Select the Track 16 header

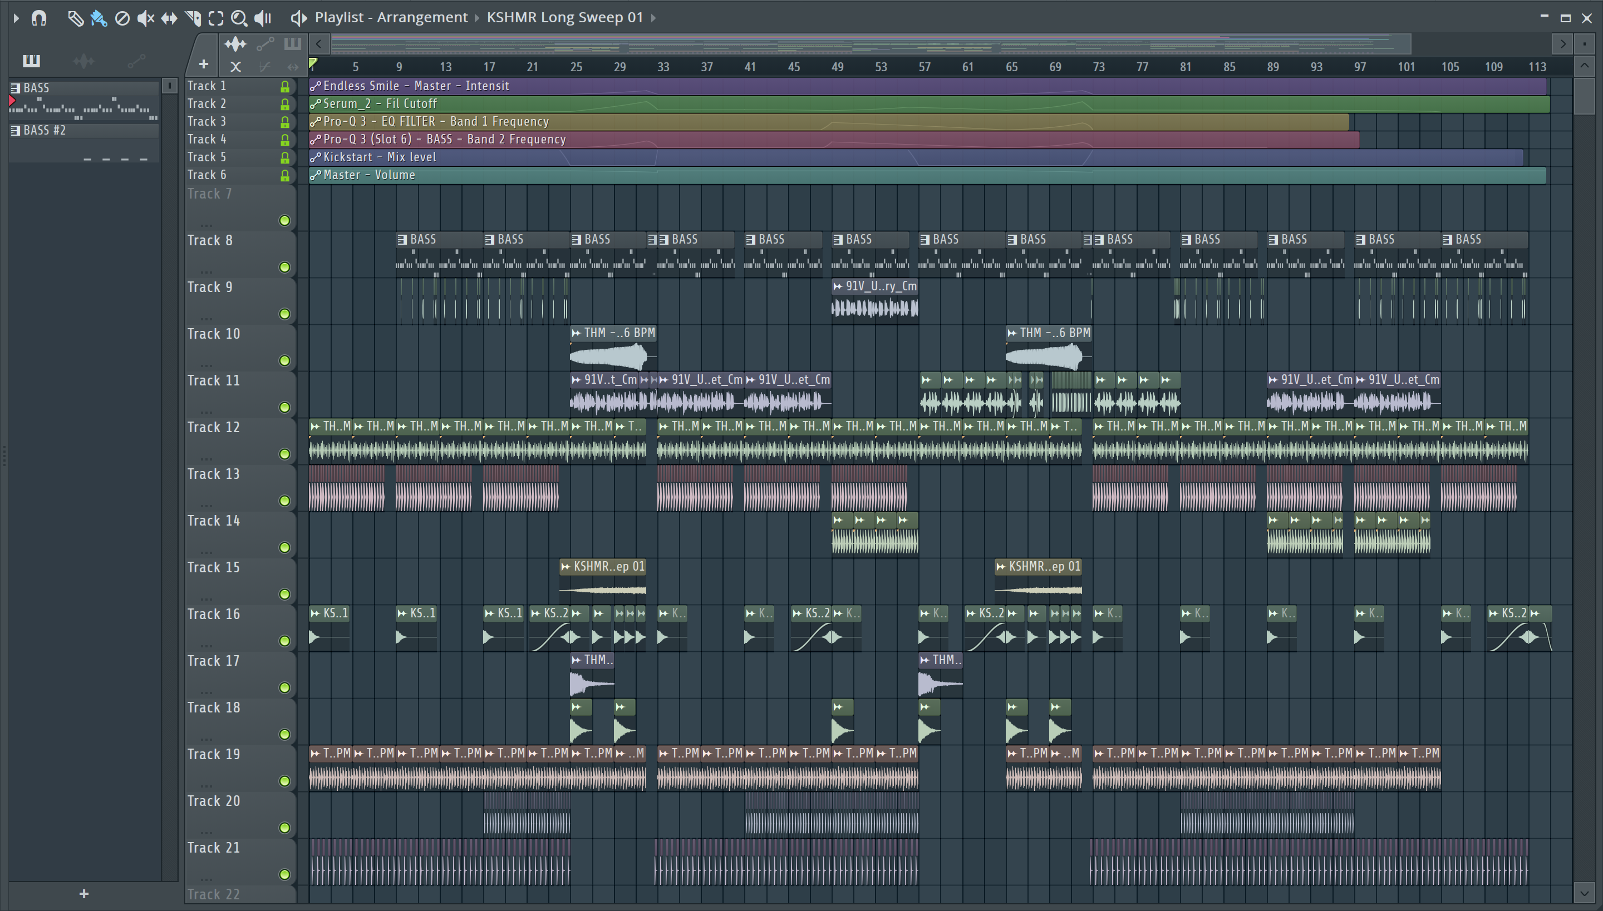click(240, 628)
